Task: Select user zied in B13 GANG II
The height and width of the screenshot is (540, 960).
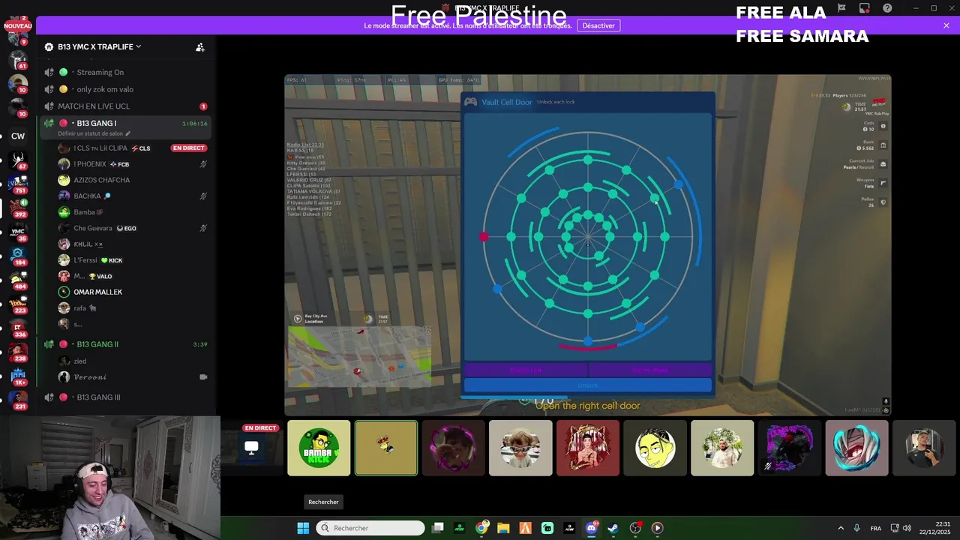Action: 133,361
